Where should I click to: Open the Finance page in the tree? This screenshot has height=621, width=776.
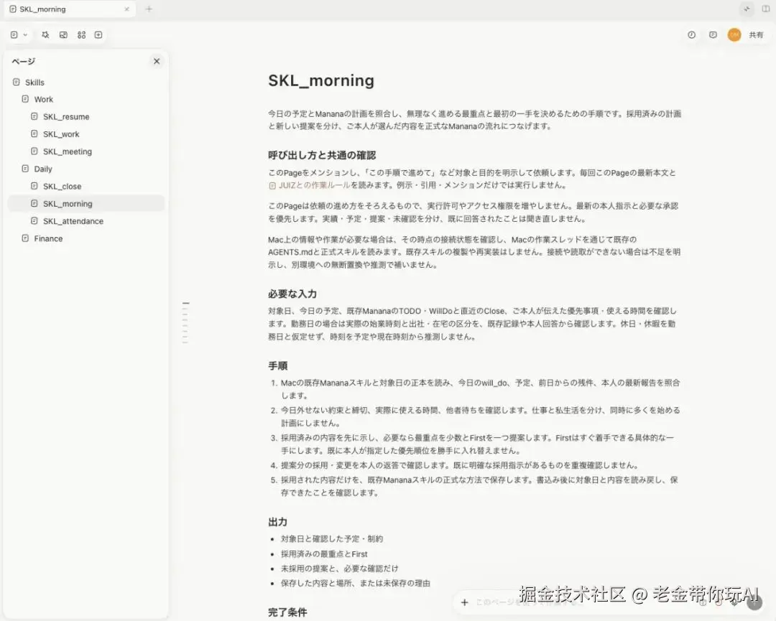coord(49,238)
